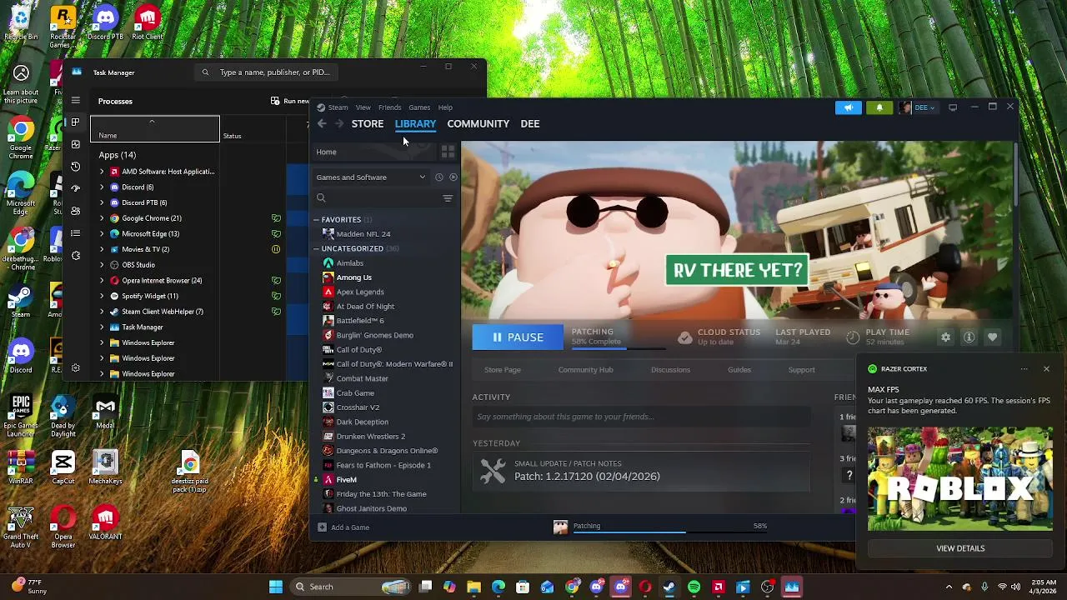Viewport: 1067px width, 600px height.
Task: Focus Steam library search field
Action: (x=375, y=198)
